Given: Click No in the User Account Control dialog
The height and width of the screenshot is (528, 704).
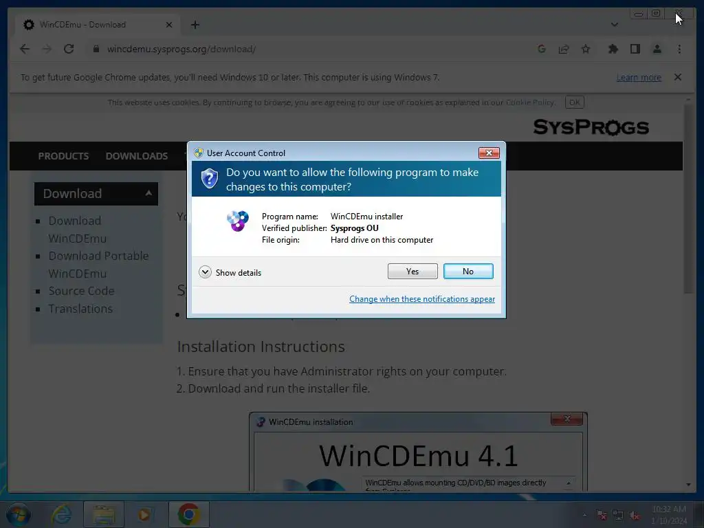Looking at the screenshot, I should [467, 271].
